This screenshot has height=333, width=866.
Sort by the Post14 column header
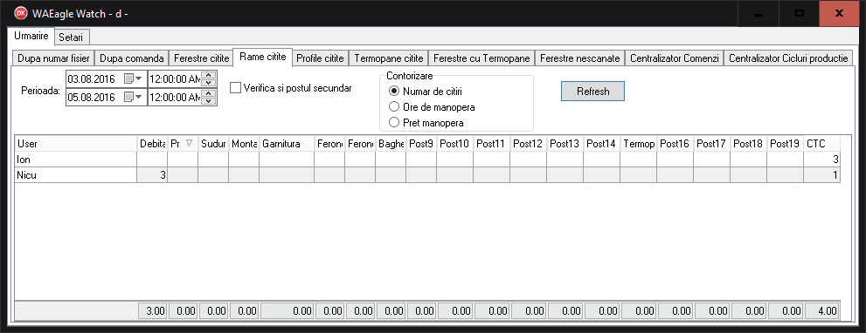tap(601, 143)
